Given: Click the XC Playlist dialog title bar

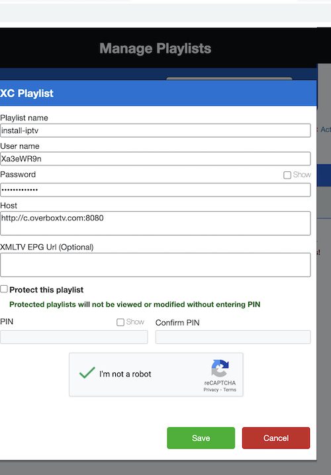Looking at the screenshot, I should click(158, 93).
